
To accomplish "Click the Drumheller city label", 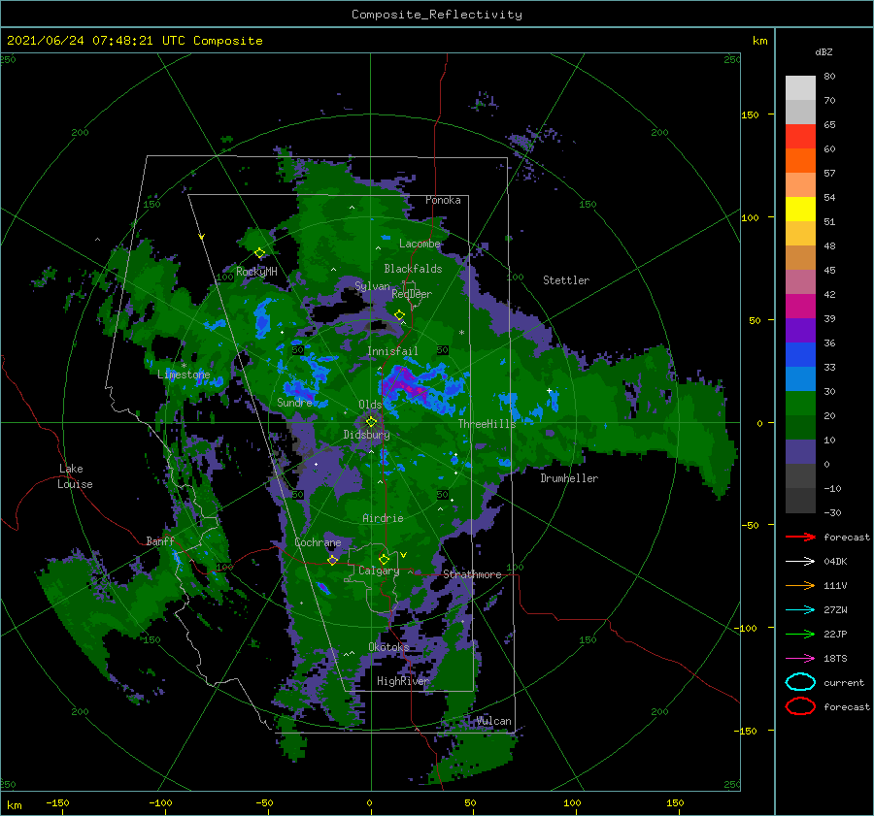I will (x=569, y=478).
